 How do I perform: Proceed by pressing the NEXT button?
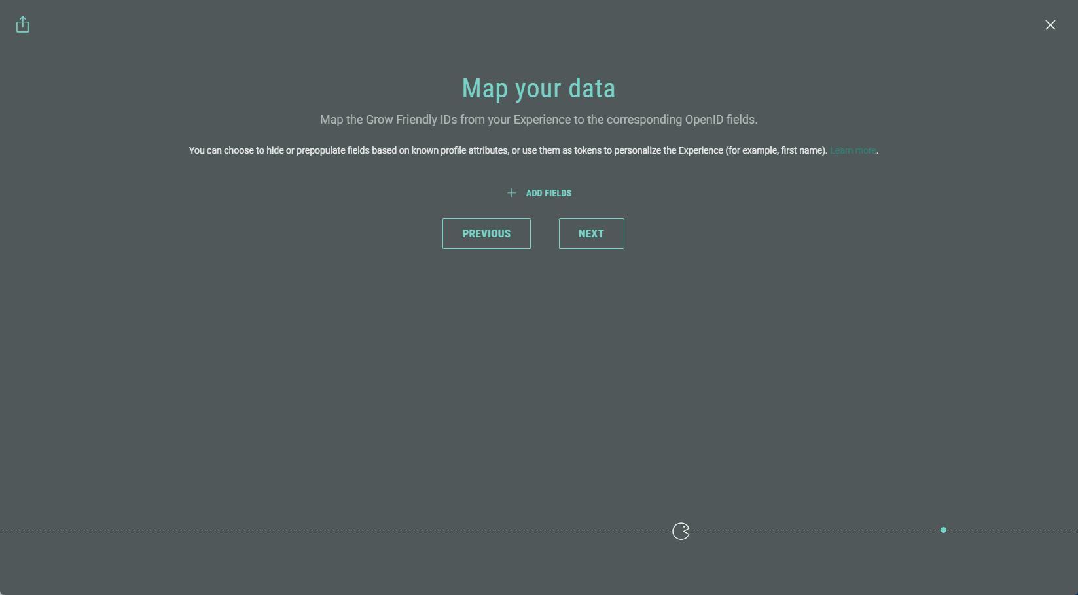(591, 233)
